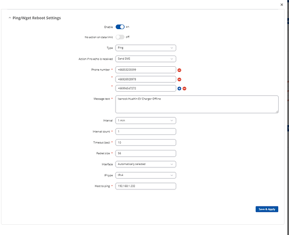This screenshot has width=289, height=235.
Task: Remove the +66853205599 phone number
Action: point(179,70)
